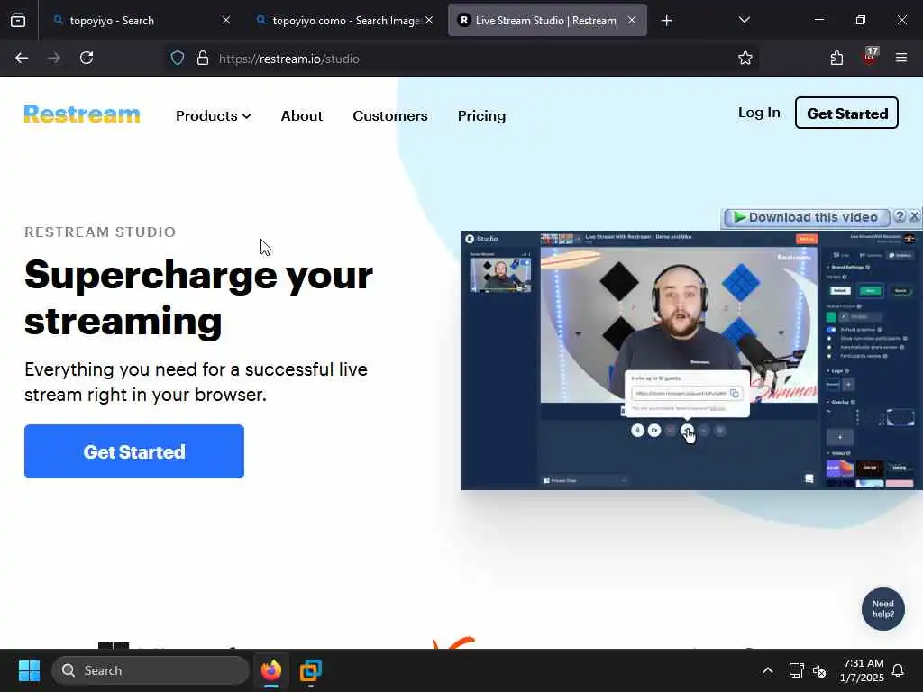Show hidden system tray icons chevron
Screen dimensions: 923x692
click(768, 670)
